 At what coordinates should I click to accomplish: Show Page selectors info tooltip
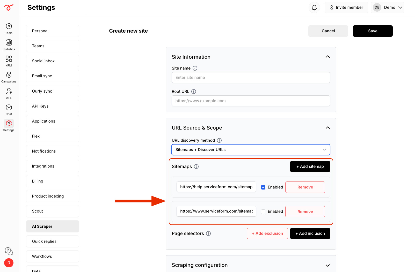(208, 233)
